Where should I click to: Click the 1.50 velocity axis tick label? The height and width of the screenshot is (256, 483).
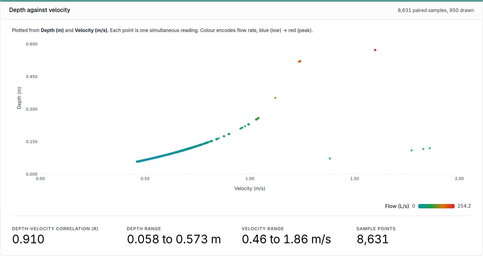(x=355, y=179)
